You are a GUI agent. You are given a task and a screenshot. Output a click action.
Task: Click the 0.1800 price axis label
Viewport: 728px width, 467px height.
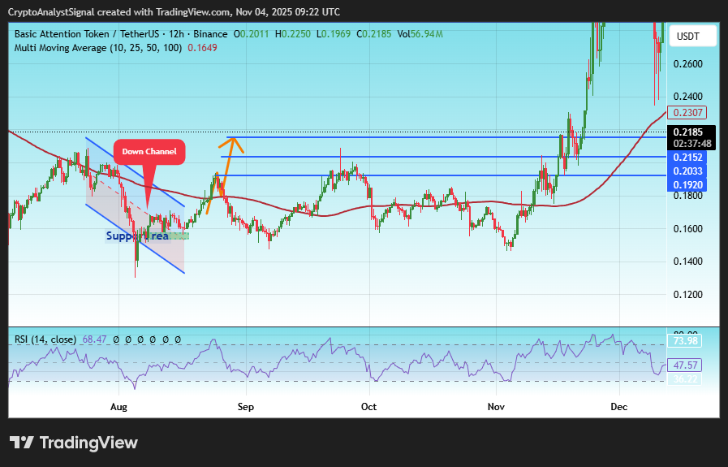point(688,196)
